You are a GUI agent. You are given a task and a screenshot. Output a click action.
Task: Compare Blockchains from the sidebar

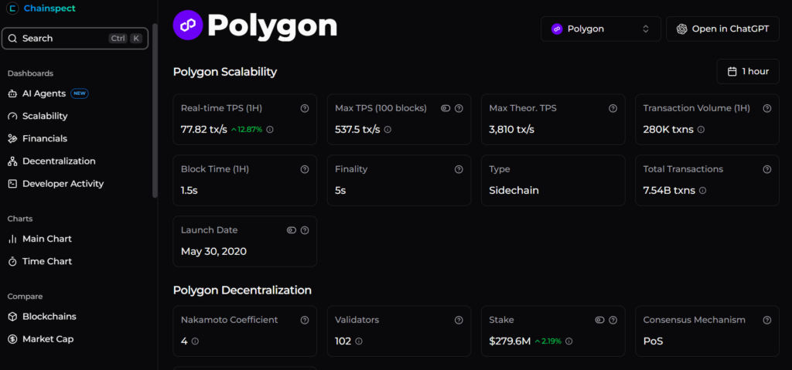49,317
